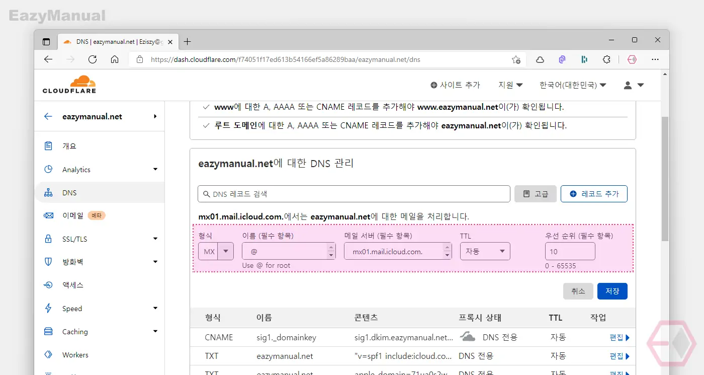Viewport: 704px width, 375px height.
Task: Open the browser extensions puzzle icon
Action: tap(606, 59)
